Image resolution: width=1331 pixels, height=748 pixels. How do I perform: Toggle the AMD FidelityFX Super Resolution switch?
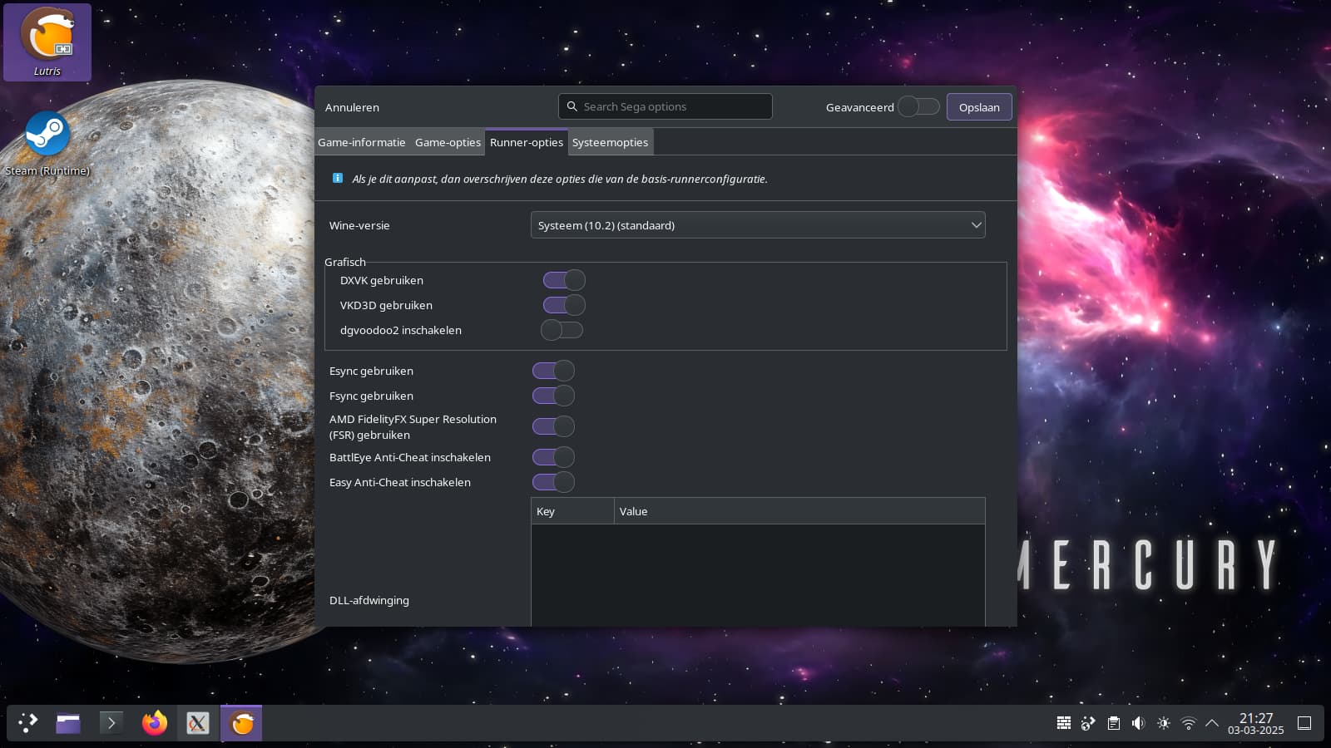(553, 426)
